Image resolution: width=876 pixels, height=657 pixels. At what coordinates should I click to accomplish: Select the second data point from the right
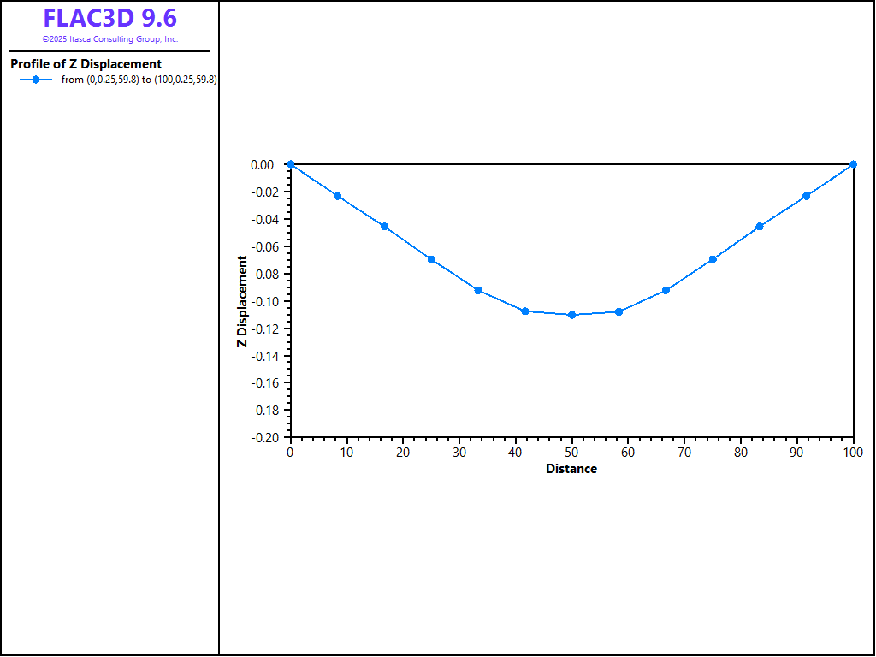coord(806,196)
